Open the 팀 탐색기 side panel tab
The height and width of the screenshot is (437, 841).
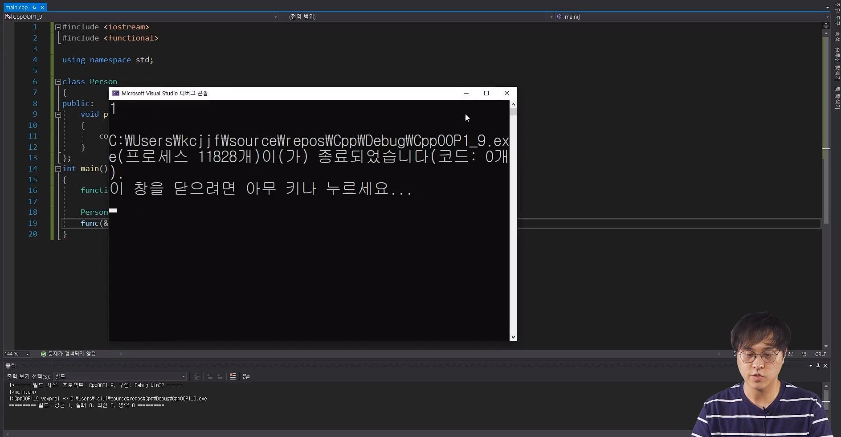tap(837, 98)
